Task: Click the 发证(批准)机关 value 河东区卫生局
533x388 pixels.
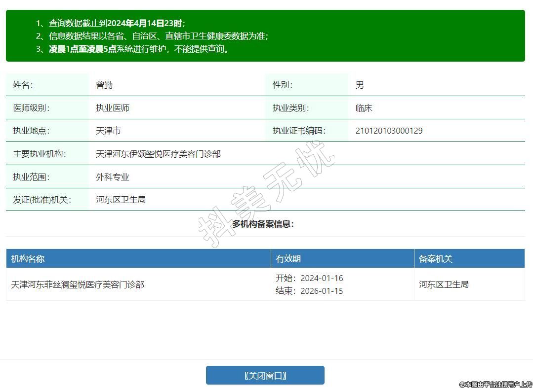Action: click(121, 200)
